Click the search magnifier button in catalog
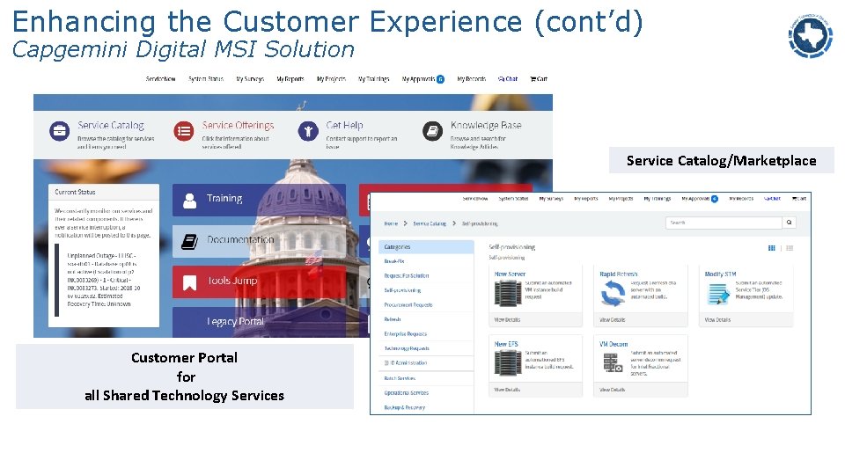Viewport: 845px width, 475px height. click(x=789, y=223)
